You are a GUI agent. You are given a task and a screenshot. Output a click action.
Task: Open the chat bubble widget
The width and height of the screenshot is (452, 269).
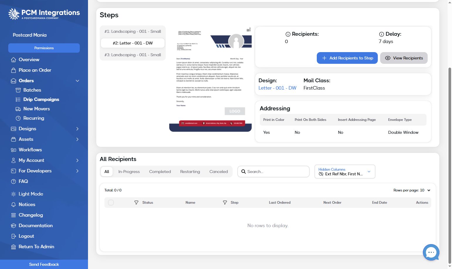(431, 252)
